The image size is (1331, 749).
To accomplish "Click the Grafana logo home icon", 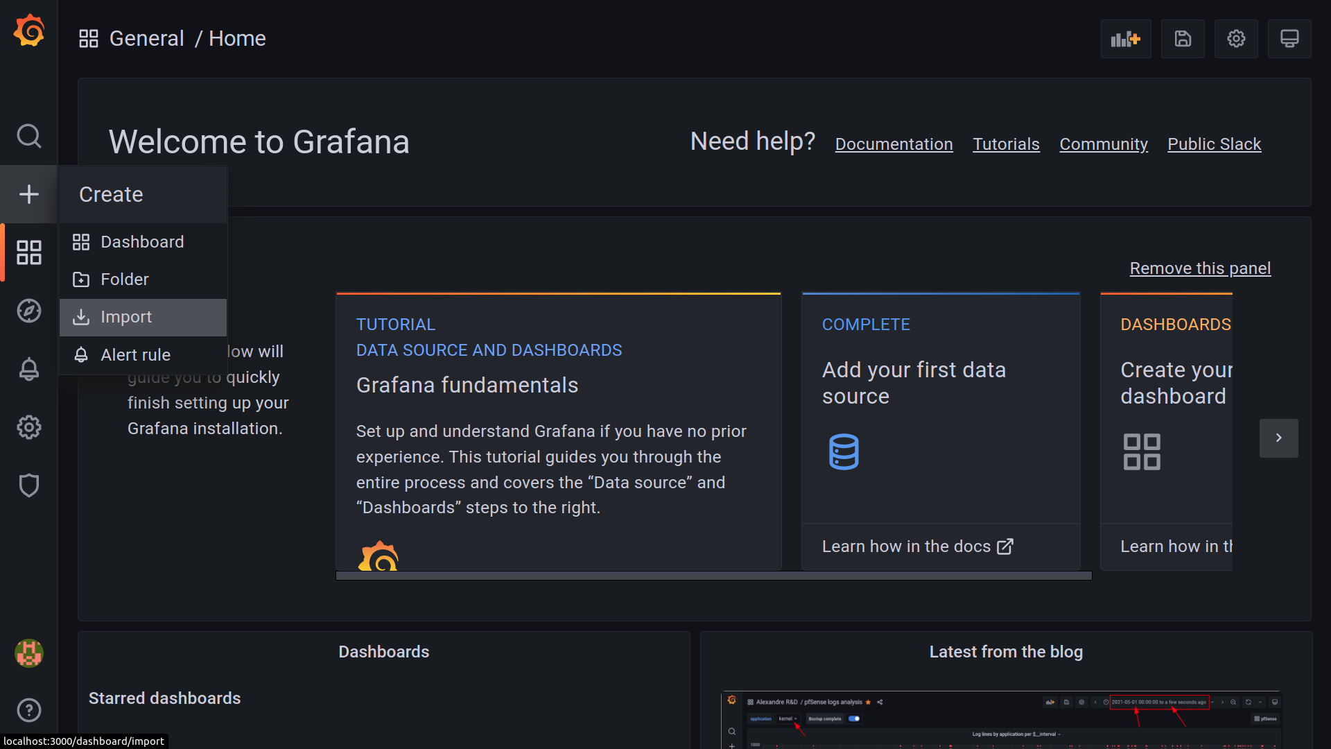I will pos(28,31).
